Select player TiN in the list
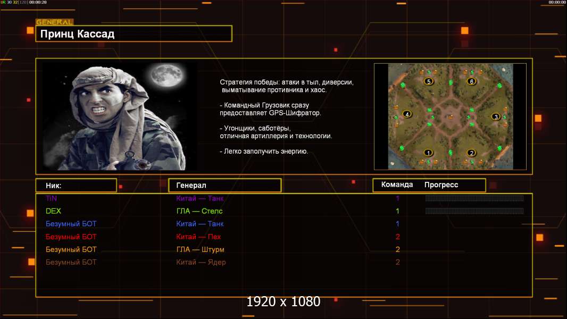The height and width of the screenshot is (319, 567). [52, 198]
